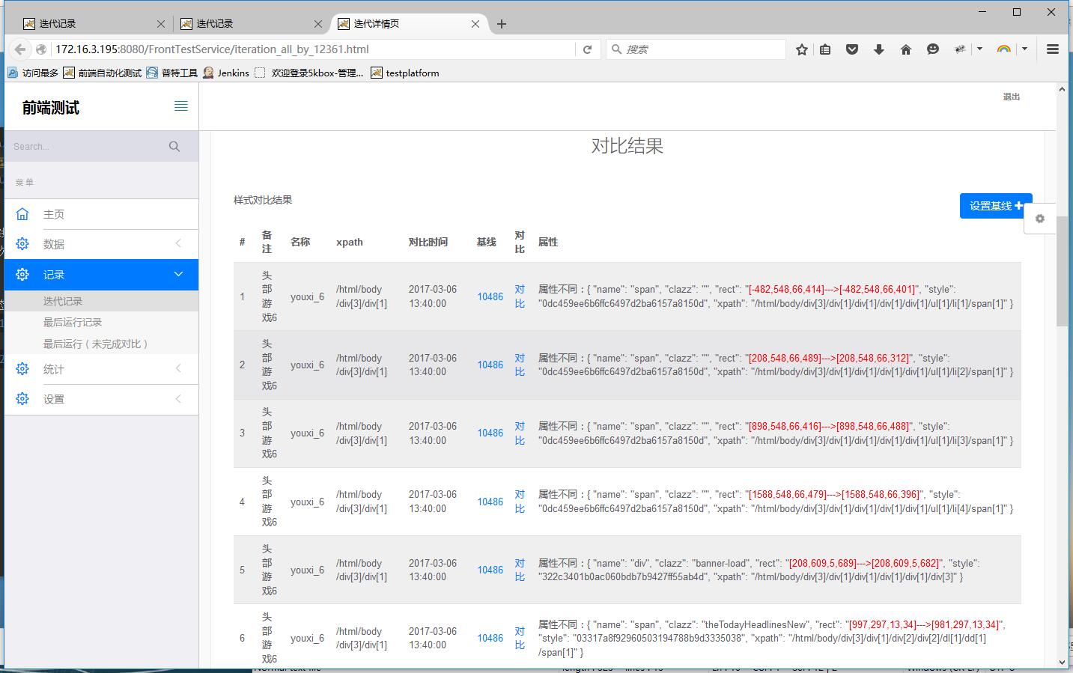Viewport: 1073px width, 673px height.
Task: Go to browser home page icon
Action: click(x=906, y=49)
